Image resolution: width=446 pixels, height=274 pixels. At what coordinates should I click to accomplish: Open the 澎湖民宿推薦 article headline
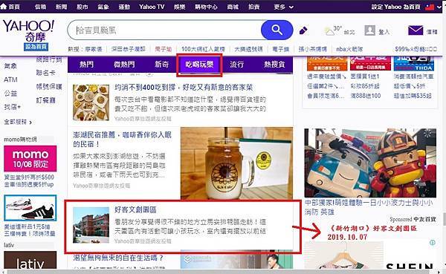[x=123, y=140]
